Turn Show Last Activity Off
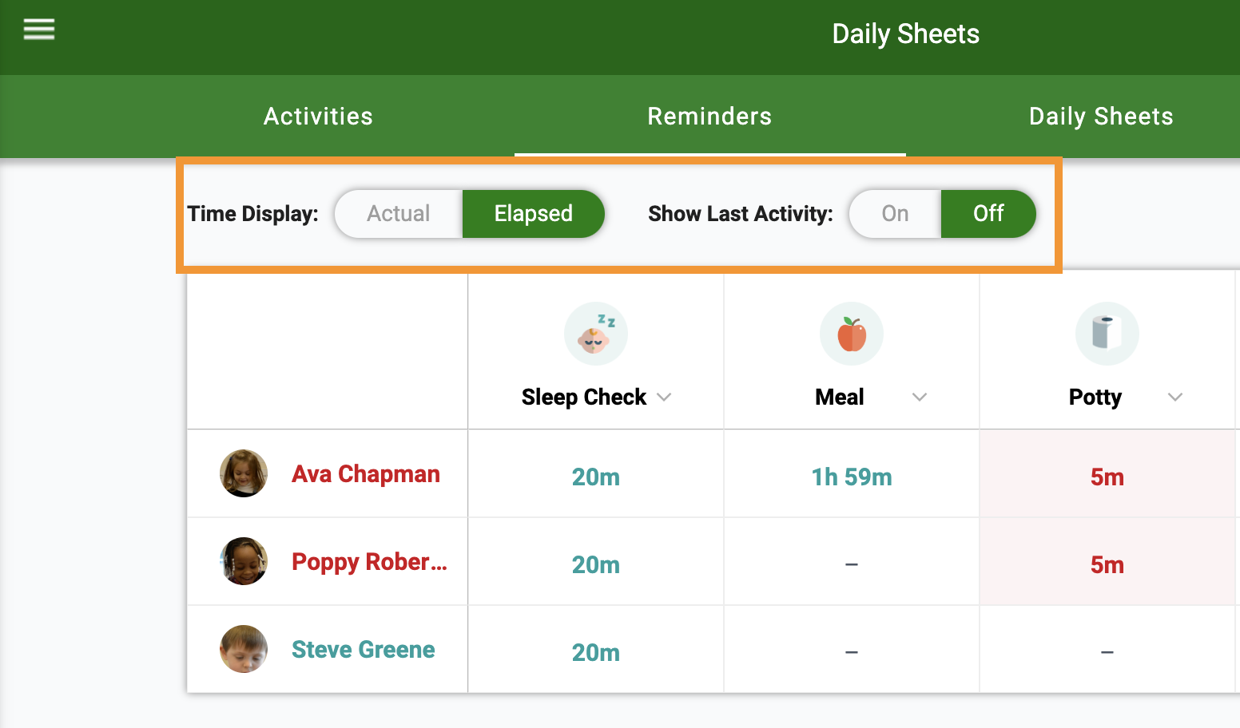 pyautogui.click(x=988, y=214)
